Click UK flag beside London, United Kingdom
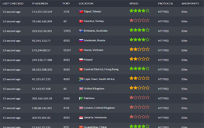The height and width of the screenshot is (128, 204). 81,108
